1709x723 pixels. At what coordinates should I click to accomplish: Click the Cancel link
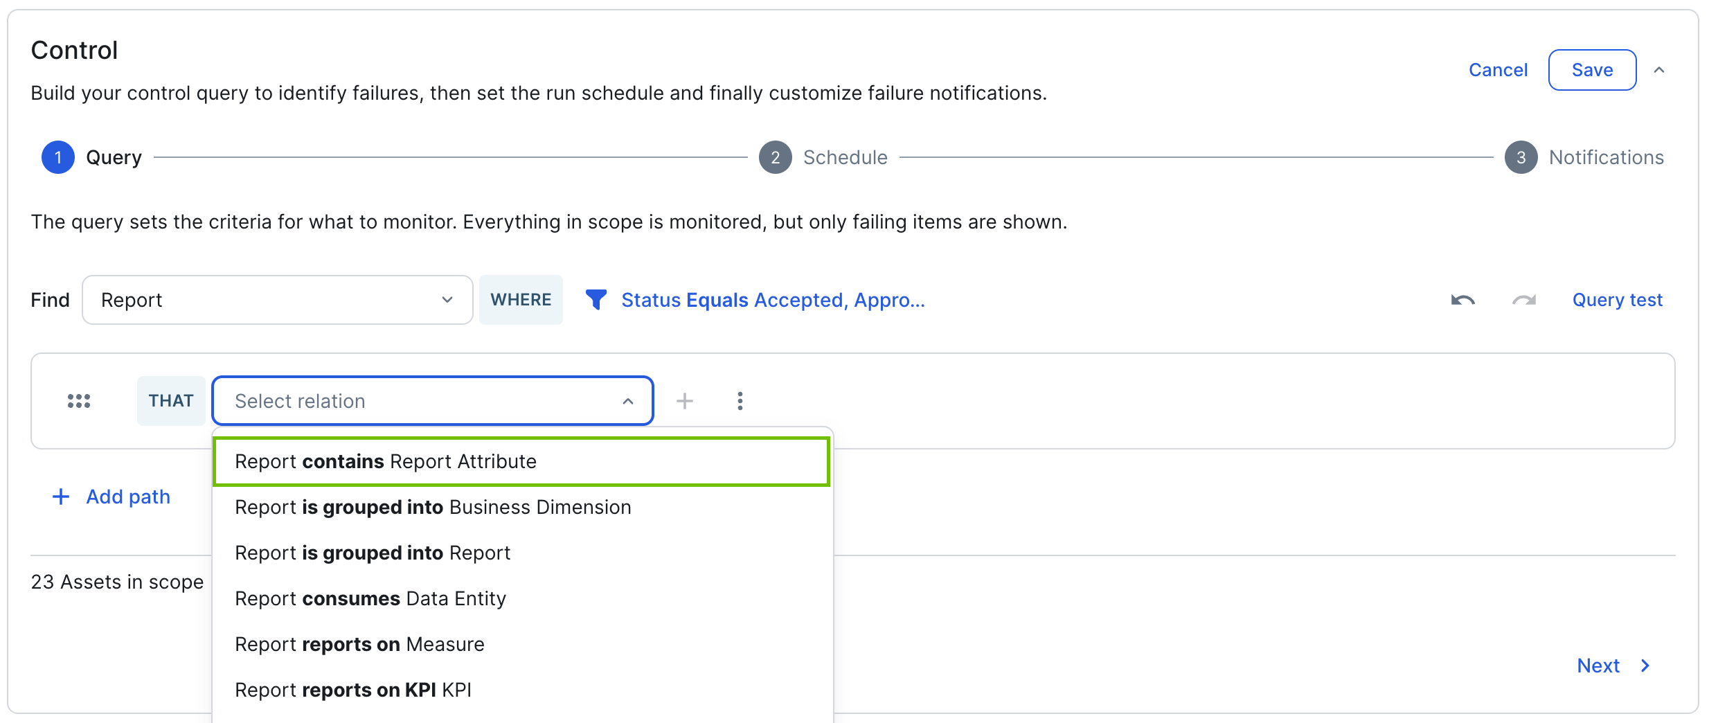click(x=1498, y=70)
